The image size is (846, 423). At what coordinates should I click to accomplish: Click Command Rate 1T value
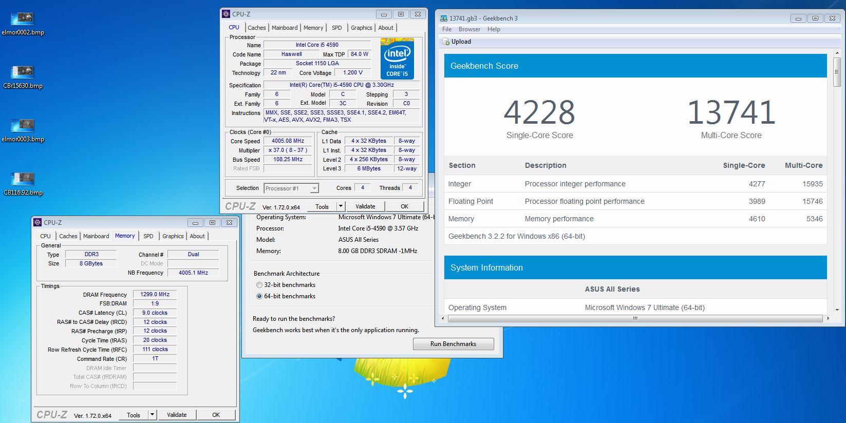point(155,358)
